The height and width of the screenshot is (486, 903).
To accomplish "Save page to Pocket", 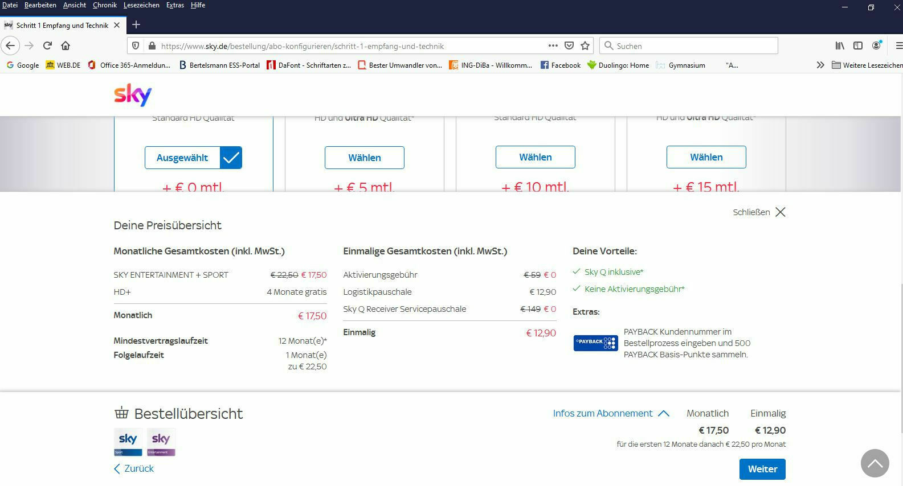I will pos(569,46).
